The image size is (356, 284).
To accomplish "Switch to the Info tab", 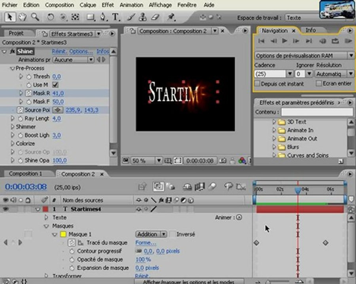I will (311, 30).
